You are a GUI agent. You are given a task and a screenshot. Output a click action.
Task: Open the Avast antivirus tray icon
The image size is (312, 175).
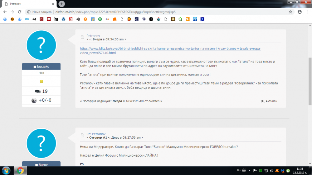tap(277, 171)
